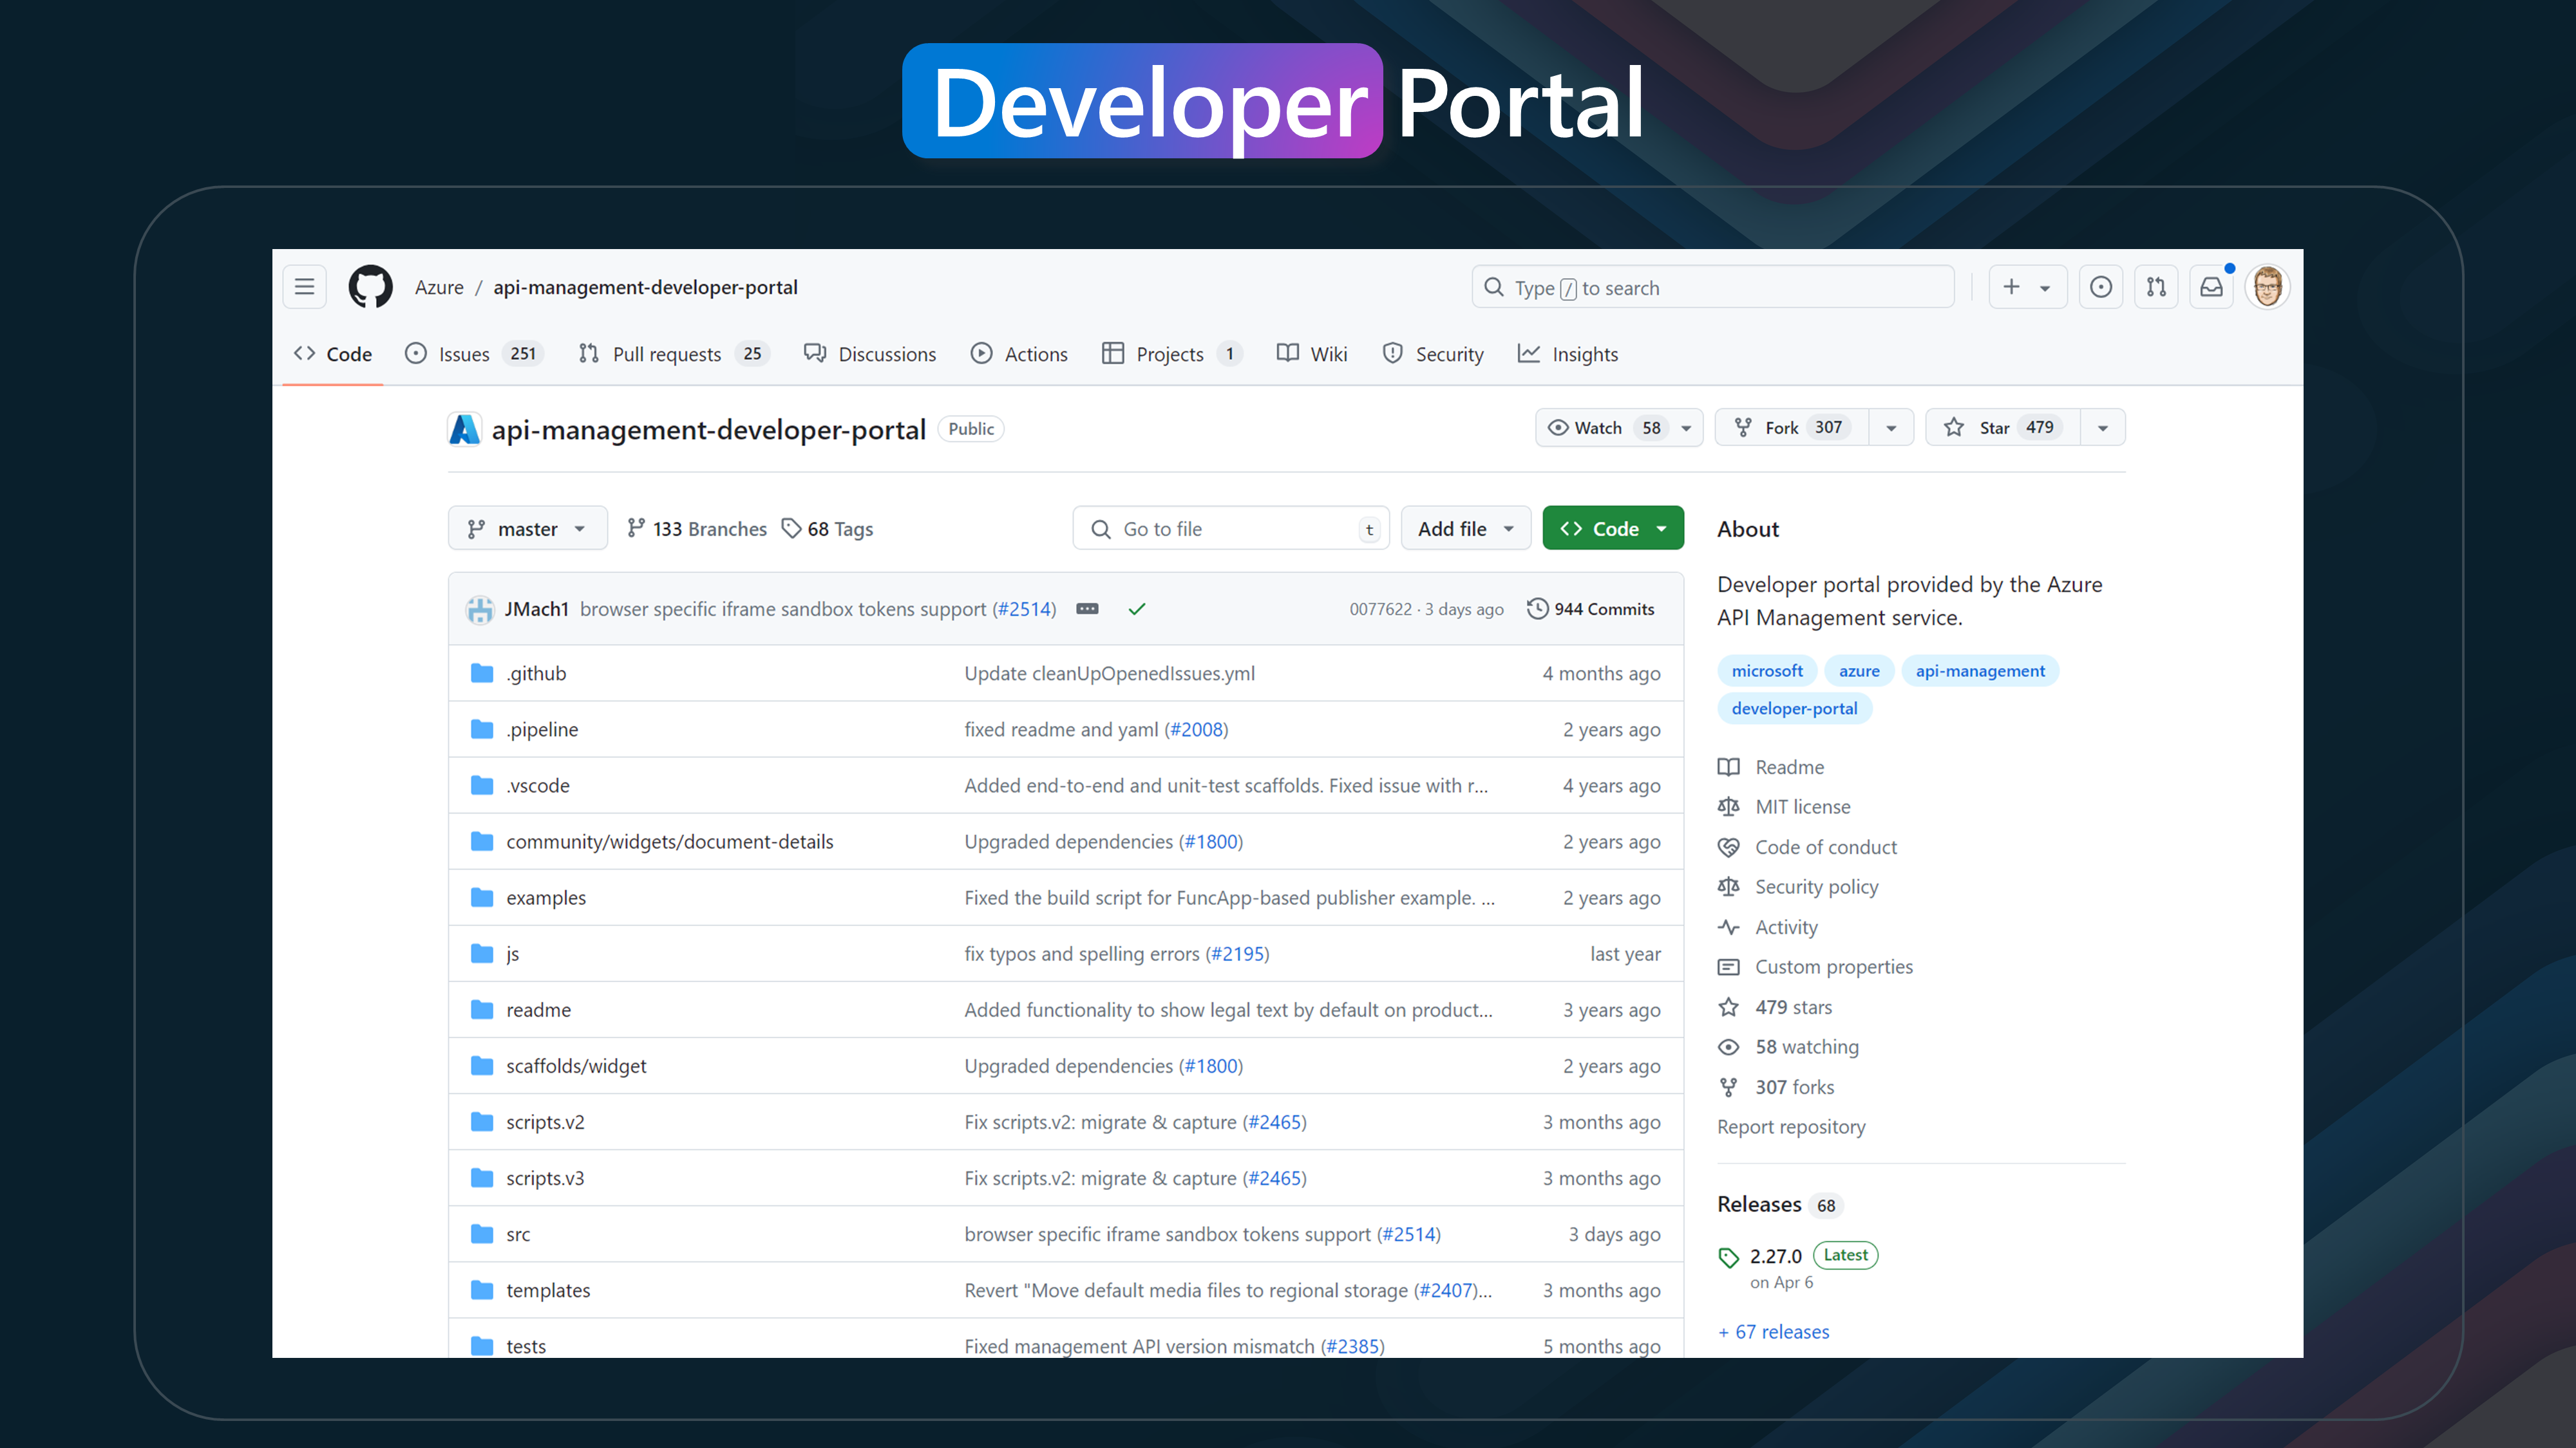Open the green Code clone dropdown
The width and height of the screenshot is (2576, 1448).
pyautogui.click(x=1613, y=528)
